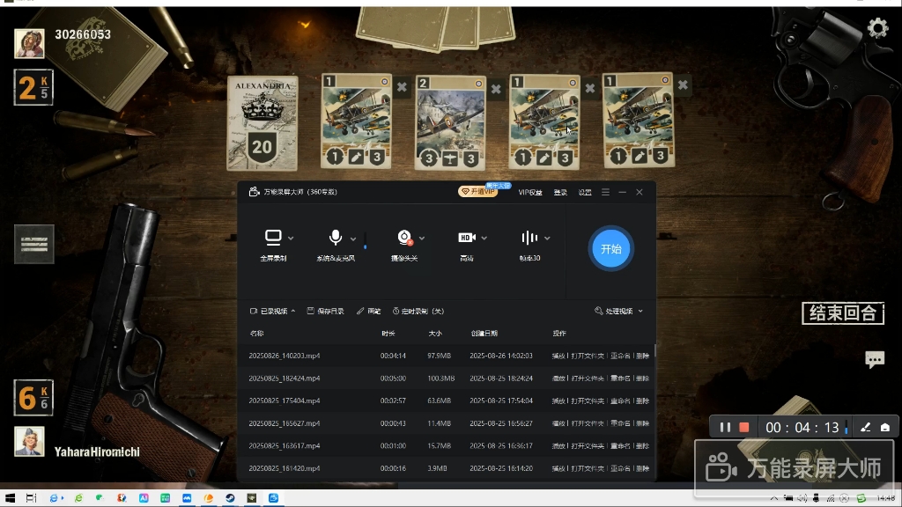Click the X beside the last biplane card
The image size is (902, 507).
pos(683,85)
